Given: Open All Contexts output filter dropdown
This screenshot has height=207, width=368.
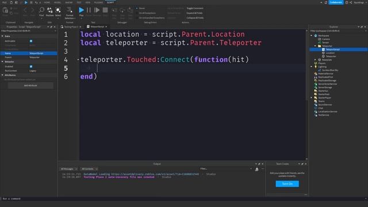Looking at the screenshot, I should [x=89, y=169].
